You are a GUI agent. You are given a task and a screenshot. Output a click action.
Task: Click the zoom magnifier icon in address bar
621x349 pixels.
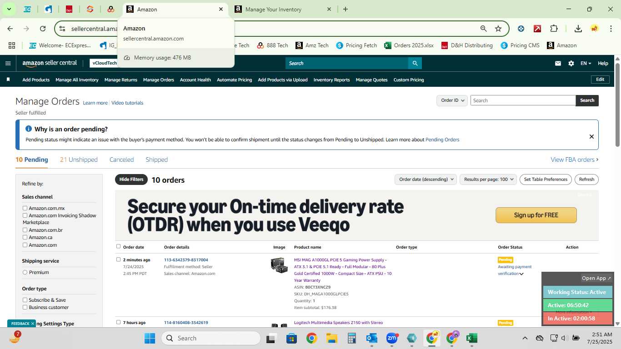pyautogui.click(x=484, y=29)
